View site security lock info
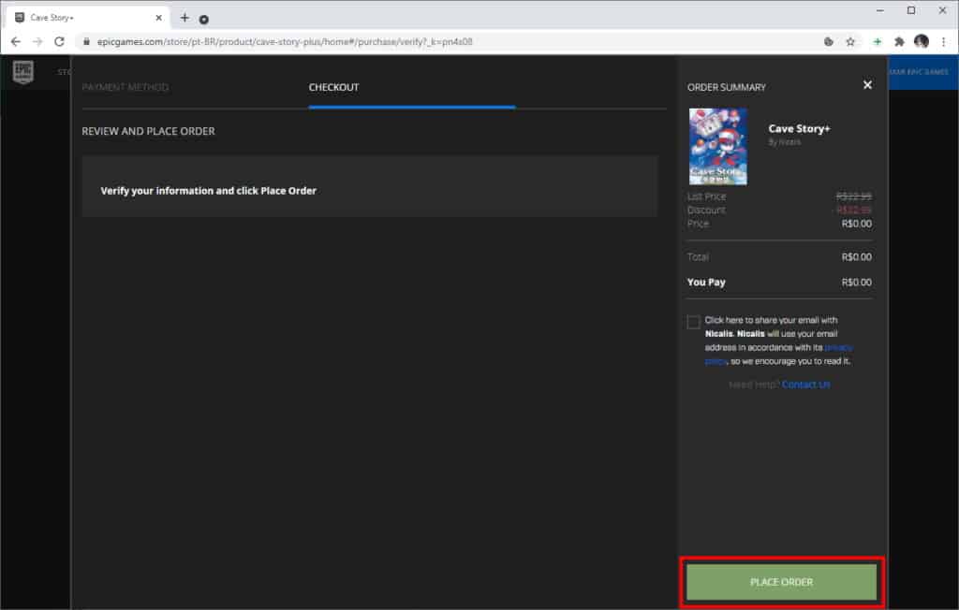The image size is (959, 610). (86, 41)
